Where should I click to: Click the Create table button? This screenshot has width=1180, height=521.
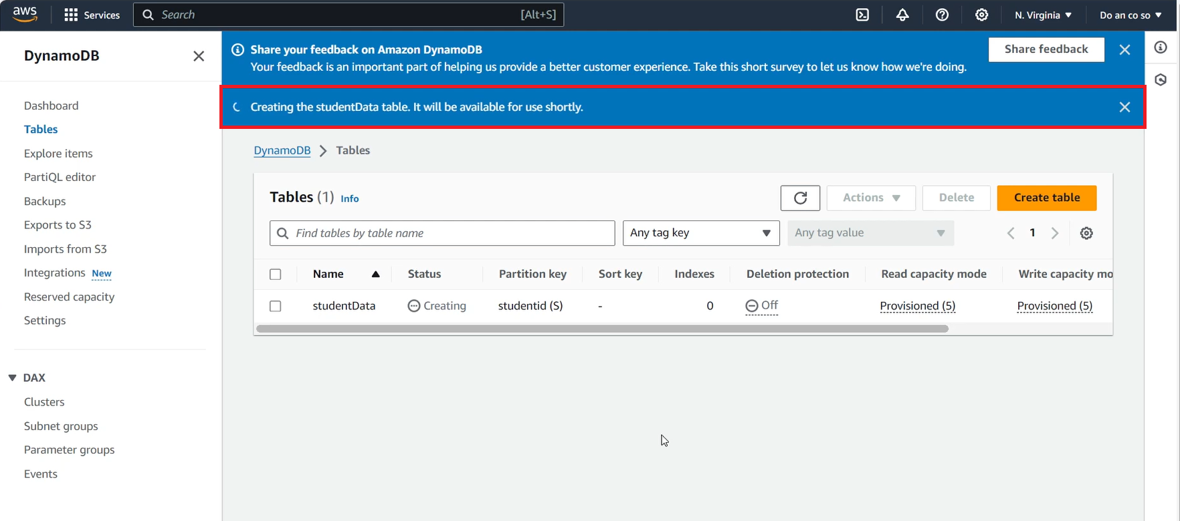(1046, 198)
